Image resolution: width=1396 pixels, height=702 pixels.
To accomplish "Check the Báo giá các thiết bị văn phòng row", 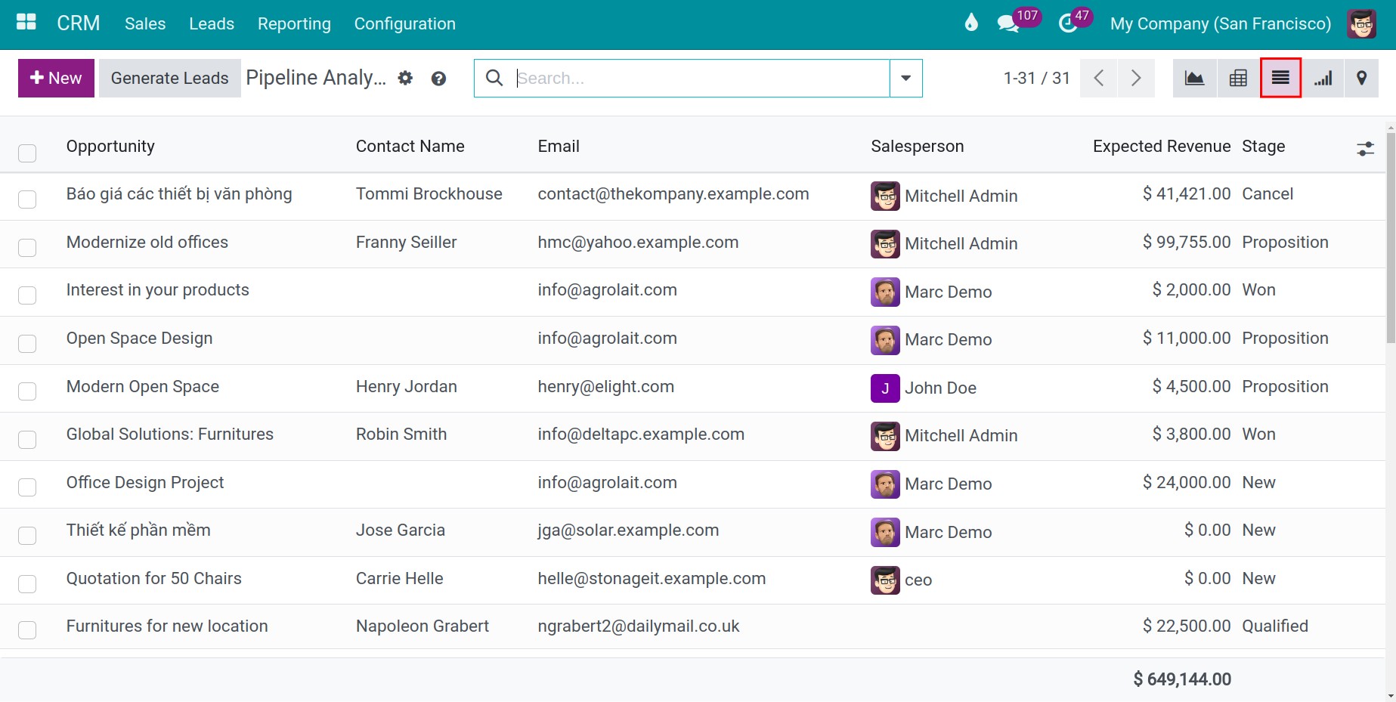I will click(x=27, y=199).
